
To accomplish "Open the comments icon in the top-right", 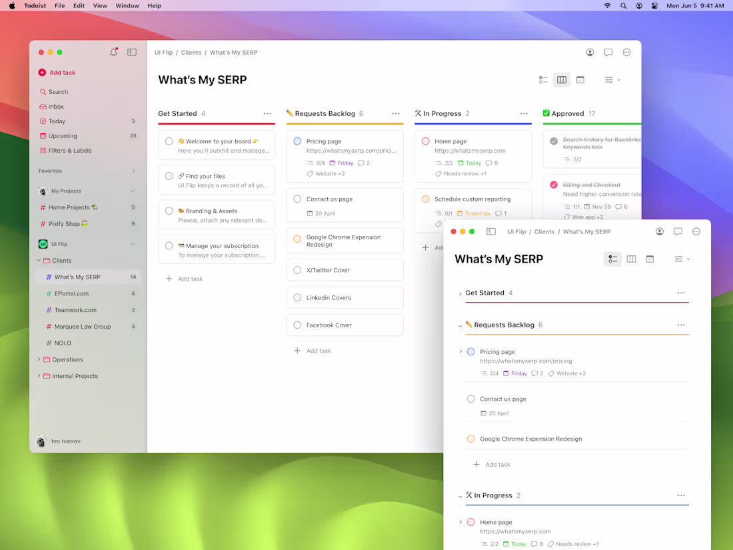I will [678, 231].
